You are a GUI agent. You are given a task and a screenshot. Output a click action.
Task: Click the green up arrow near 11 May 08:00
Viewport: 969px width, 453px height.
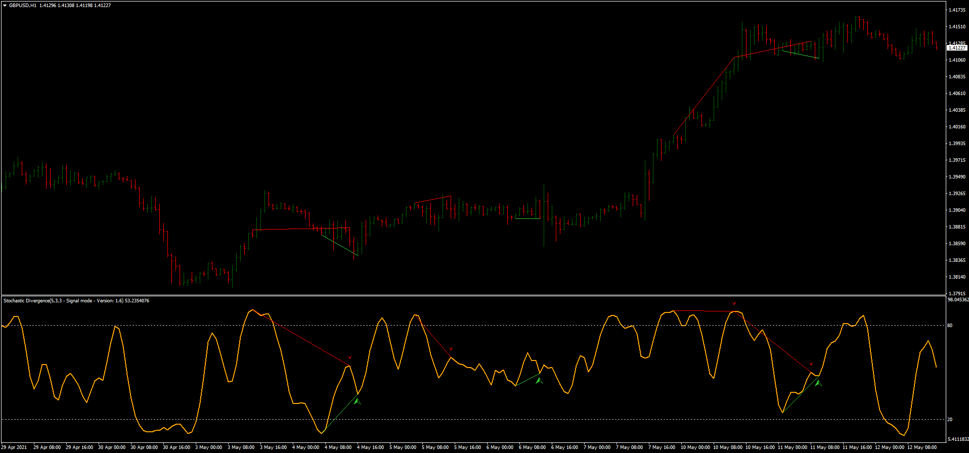[x=818, y=383]
